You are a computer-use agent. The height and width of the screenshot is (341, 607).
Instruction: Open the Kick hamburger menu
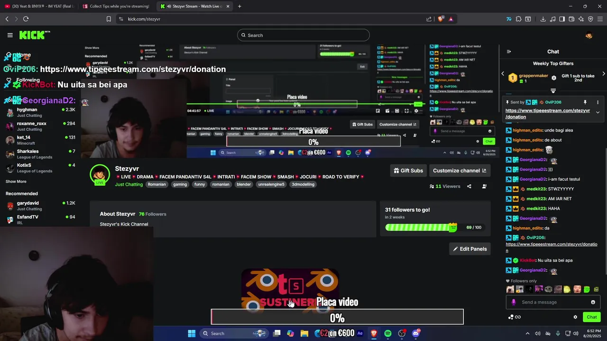click(x=10, y=35)
